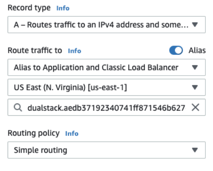Viewport: 213px width, 171px height.
Task: Focus the dualstack load balancer input field
Action: pos(107,107)
